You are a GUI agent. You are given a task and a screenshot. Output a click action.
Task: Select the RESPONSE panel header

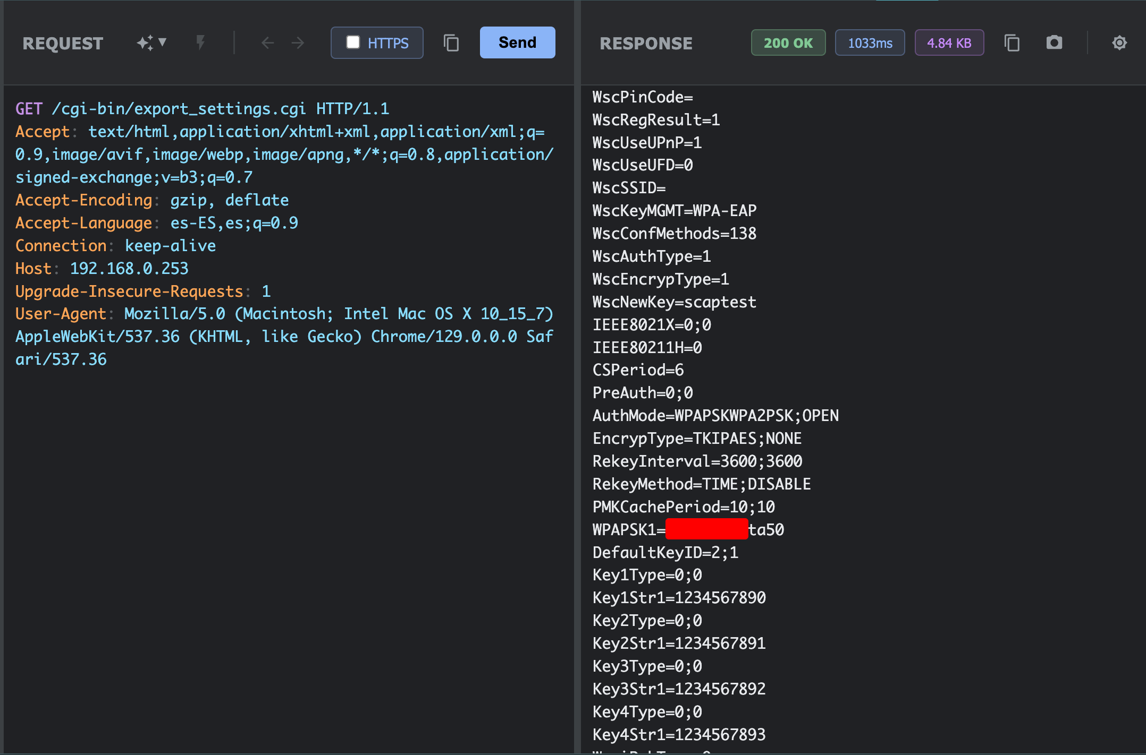646,43
